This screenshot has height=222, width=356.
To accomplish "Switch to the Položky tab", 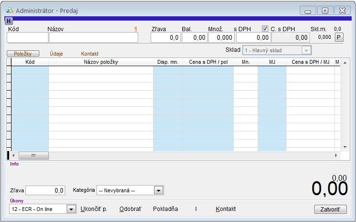I will [x=23, y=54].
